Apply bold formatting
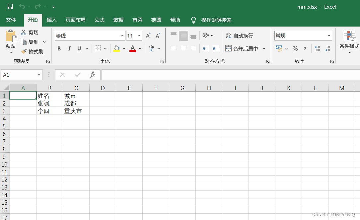The width and height of the screenshot is (360, 220). [59, 48]
